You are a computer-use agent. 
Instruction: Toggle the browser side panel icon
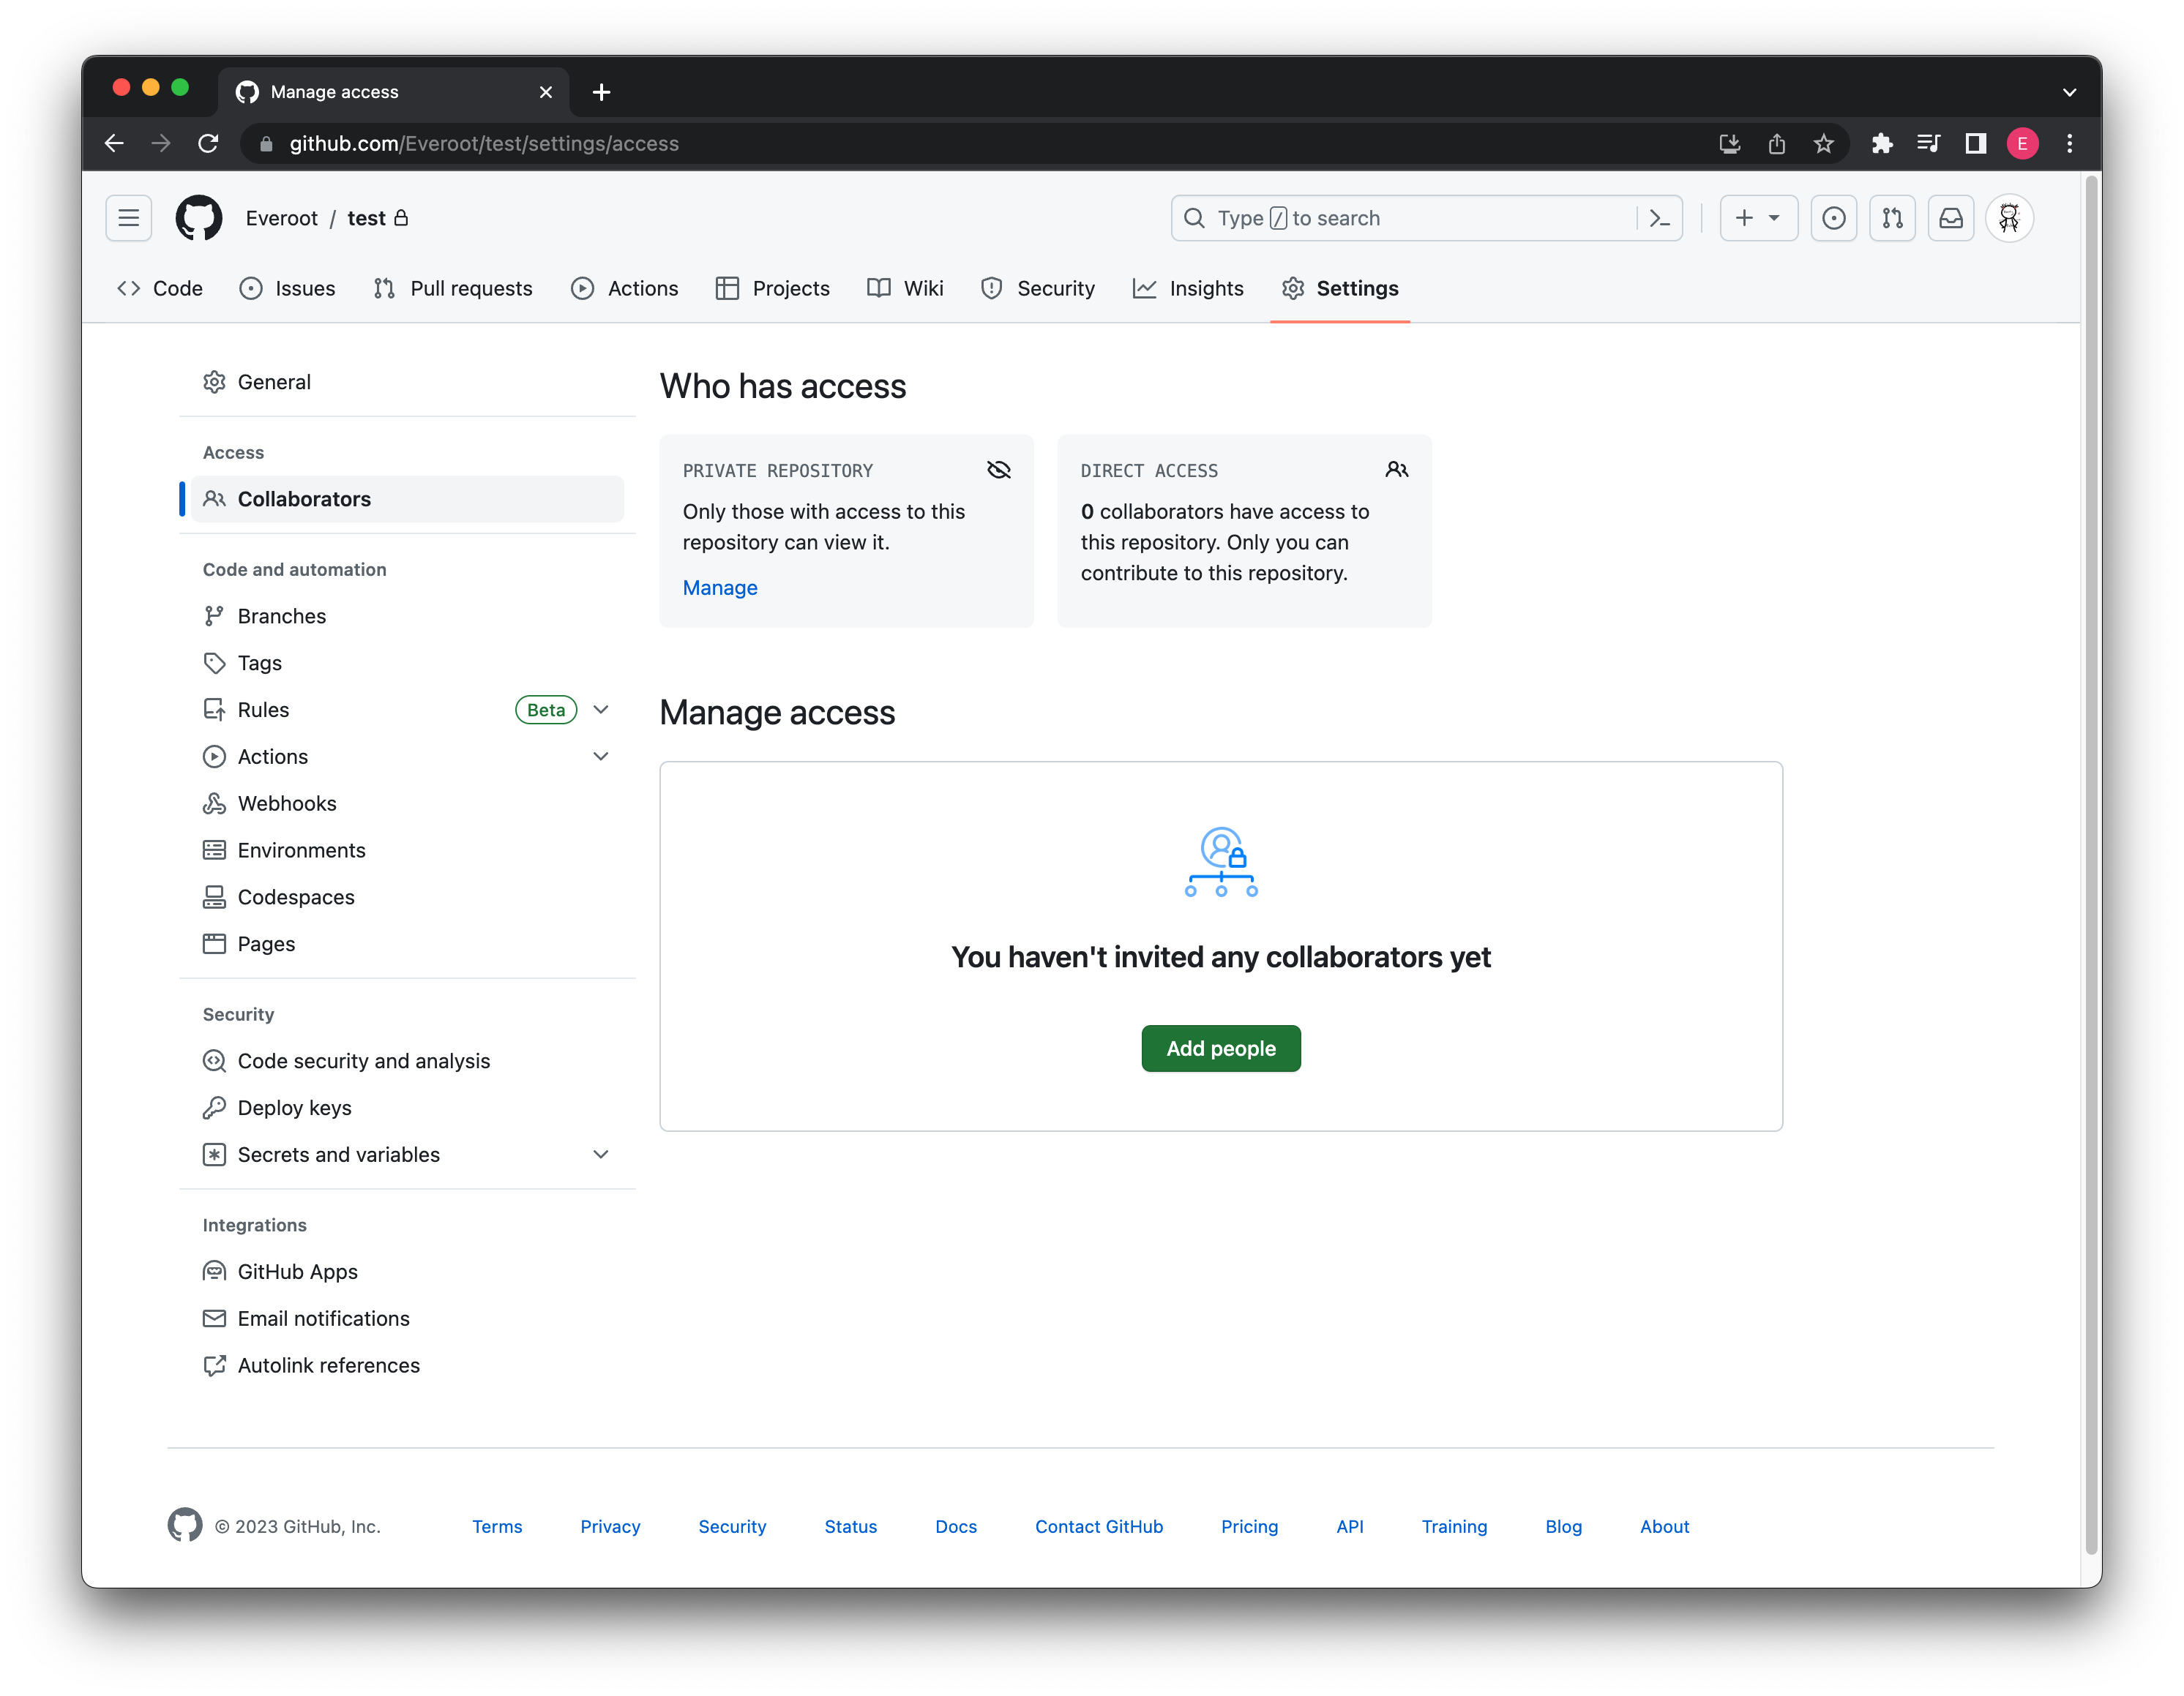(1975, 144)
